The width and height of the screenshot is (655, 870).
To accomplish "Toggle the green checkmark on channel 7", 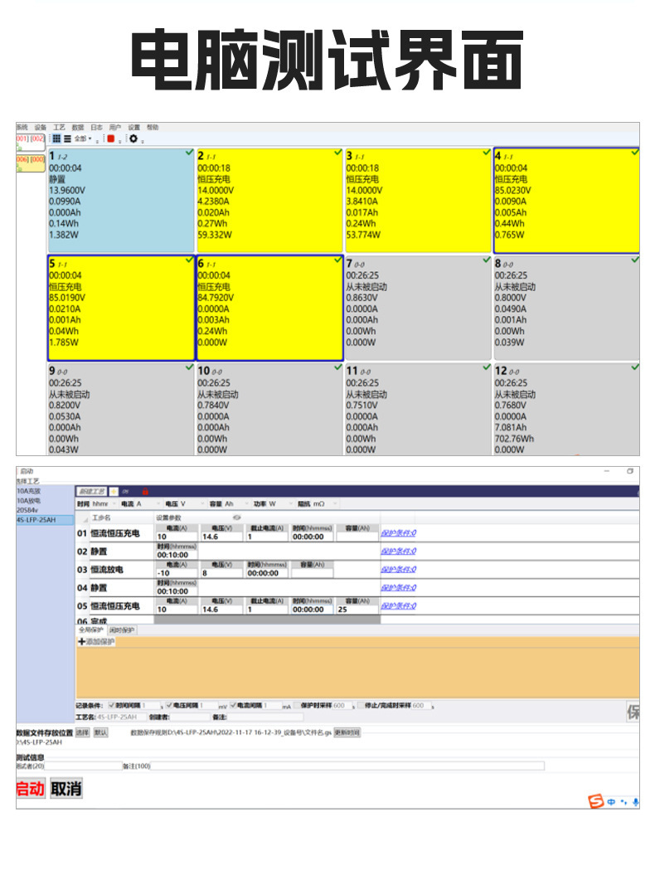I will pyautogui.click(x=487, y=260).
